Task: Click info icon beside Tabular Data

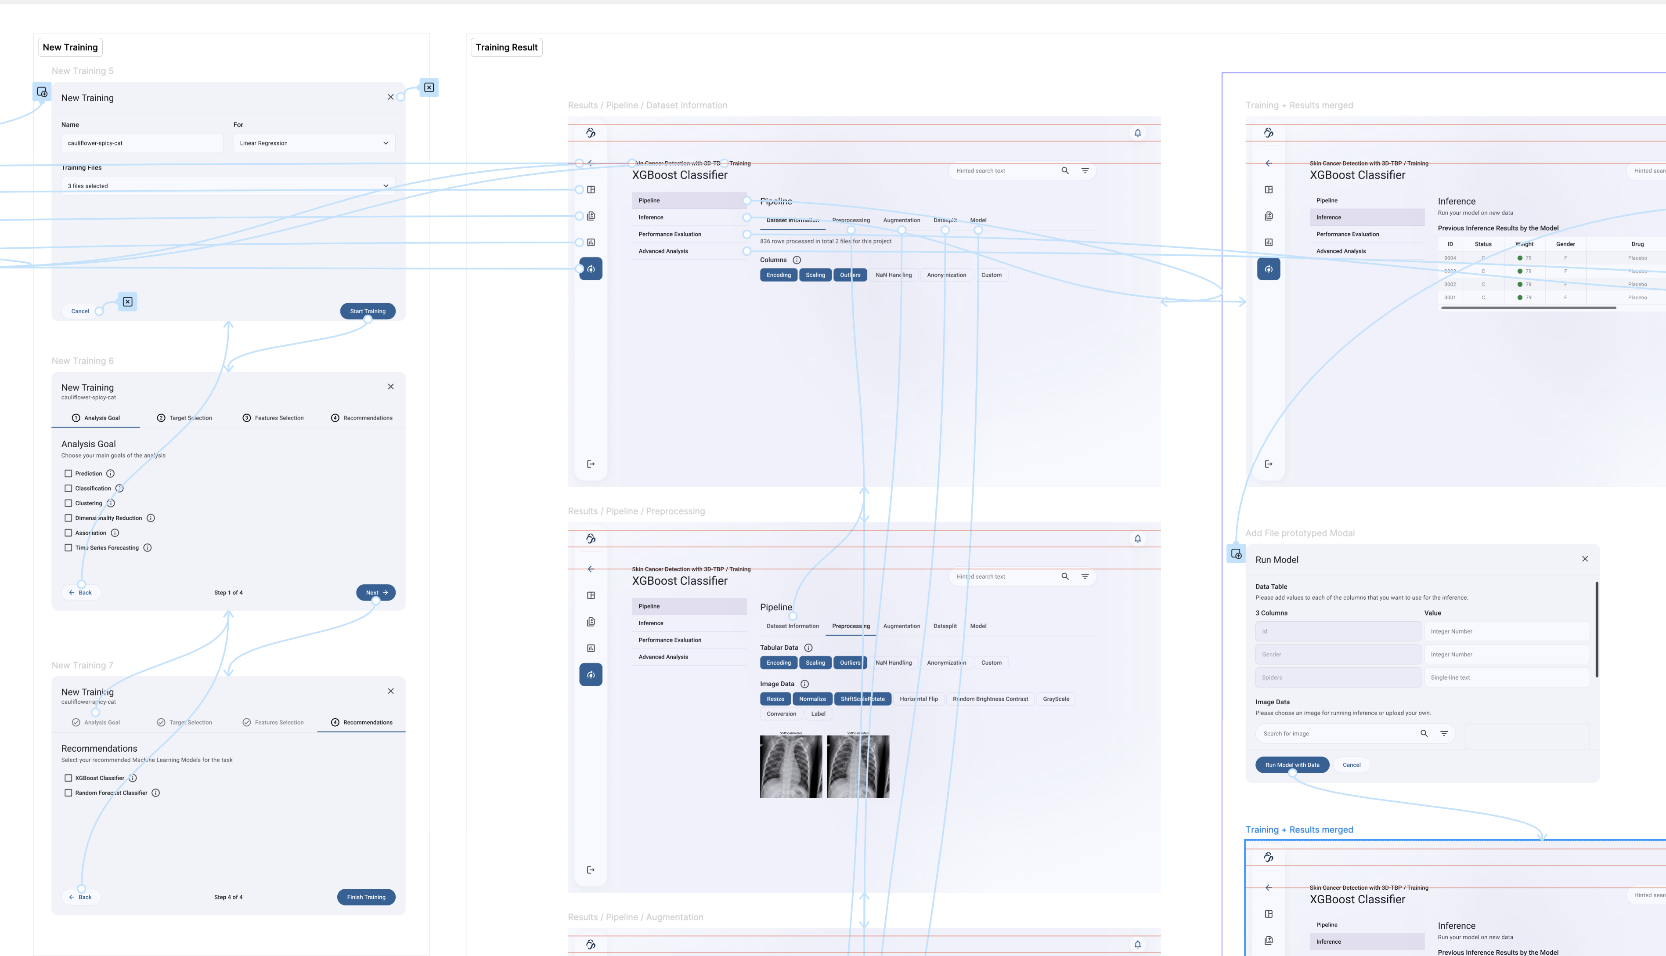Action: tap(808, 648)
